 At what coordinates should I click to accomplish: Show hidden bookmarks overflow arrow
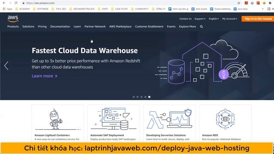262,9
